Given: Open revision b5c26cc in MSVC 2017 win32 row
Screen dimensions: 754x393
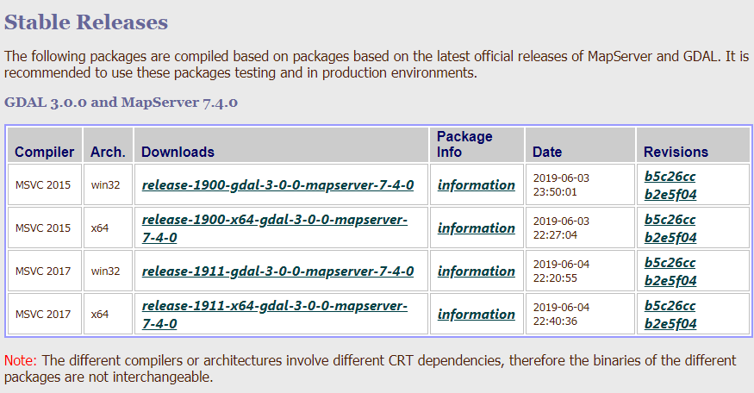Looking at the screenshot, I should point(670,263).
